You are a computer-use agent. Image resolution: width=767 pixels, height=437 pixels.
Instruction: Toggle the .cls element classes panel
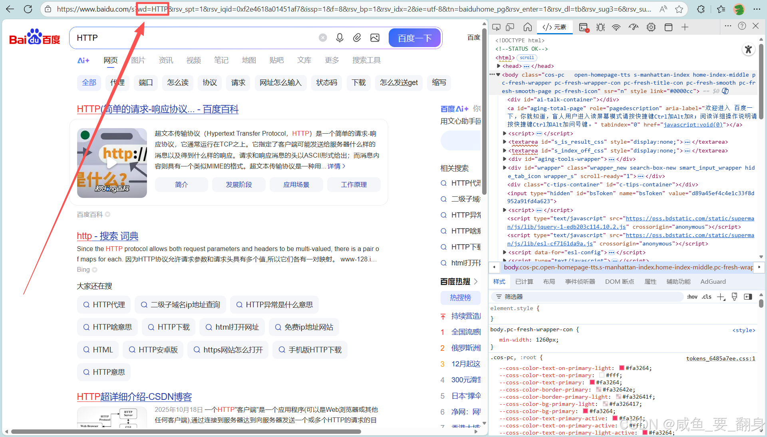(707, 297)
